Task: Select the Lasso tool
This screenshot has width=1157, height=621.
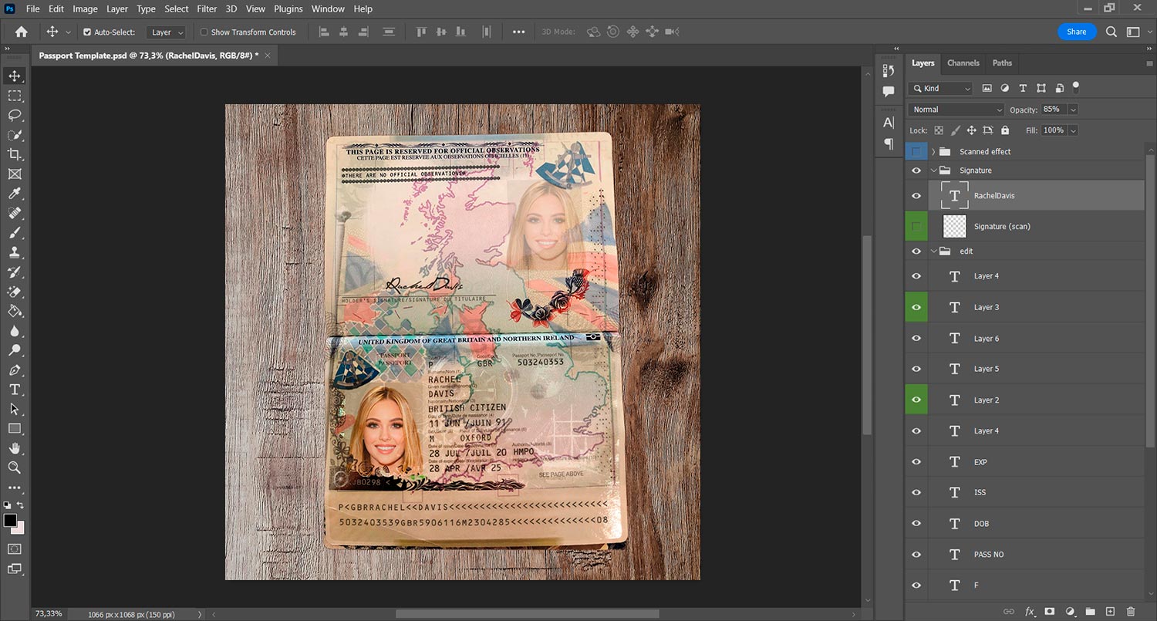Action: pyautogui.click(x=15, y=116)
